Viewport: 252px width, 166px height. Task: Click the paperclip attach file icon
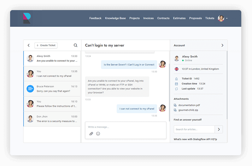91,134
